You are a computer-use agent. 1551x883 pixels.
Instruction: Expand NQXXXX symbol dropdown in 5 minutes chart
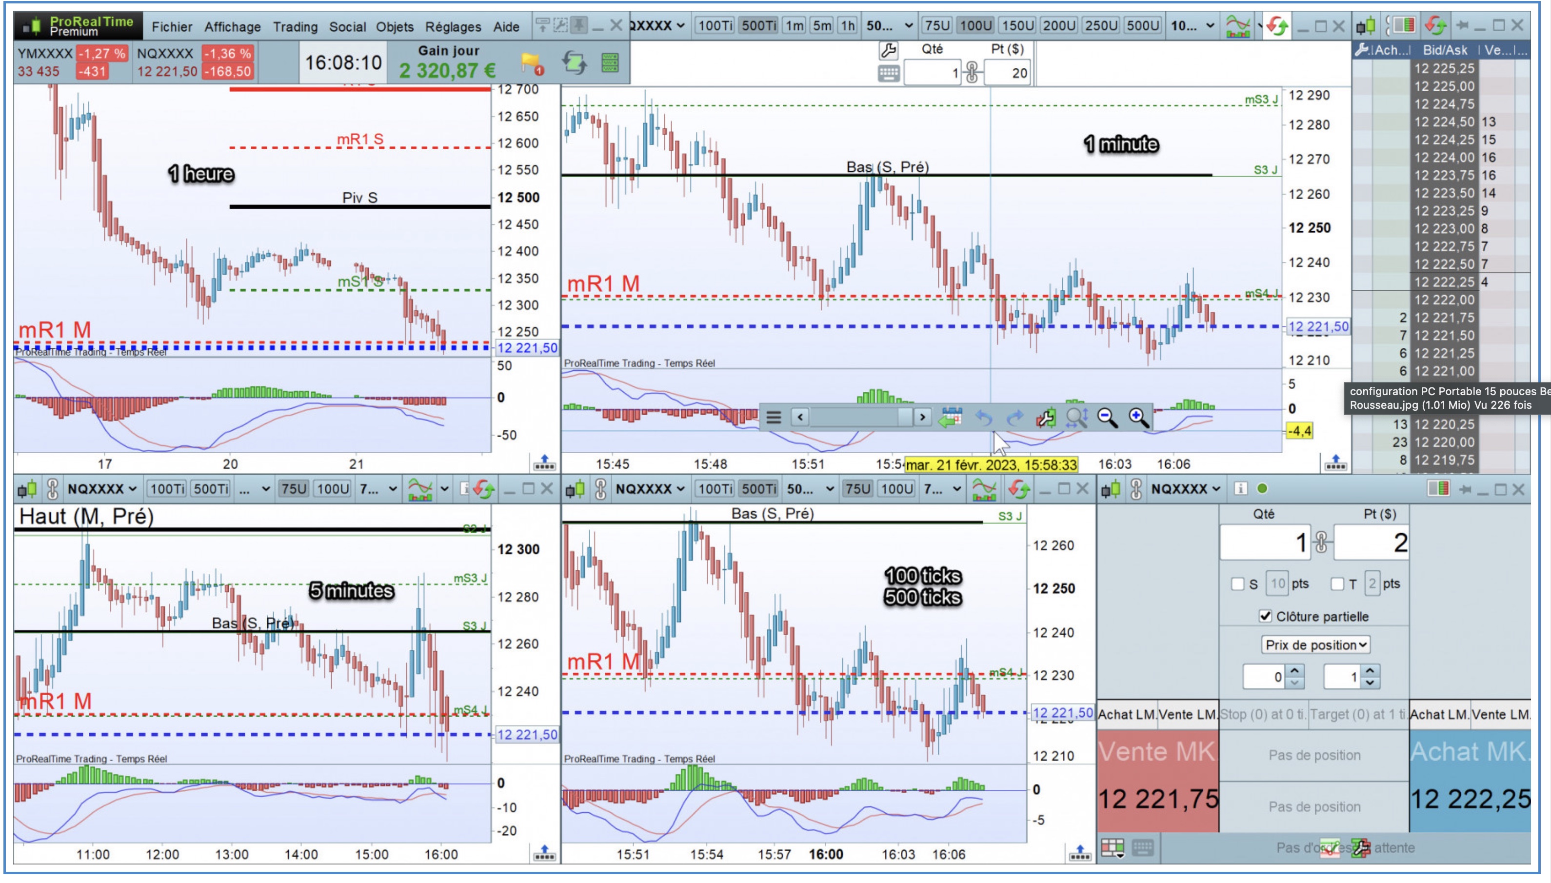101,489
